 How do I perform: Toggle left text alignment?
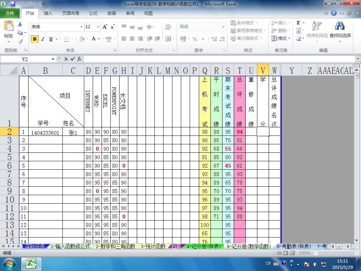pyautogui.click(x=124, y=39)
